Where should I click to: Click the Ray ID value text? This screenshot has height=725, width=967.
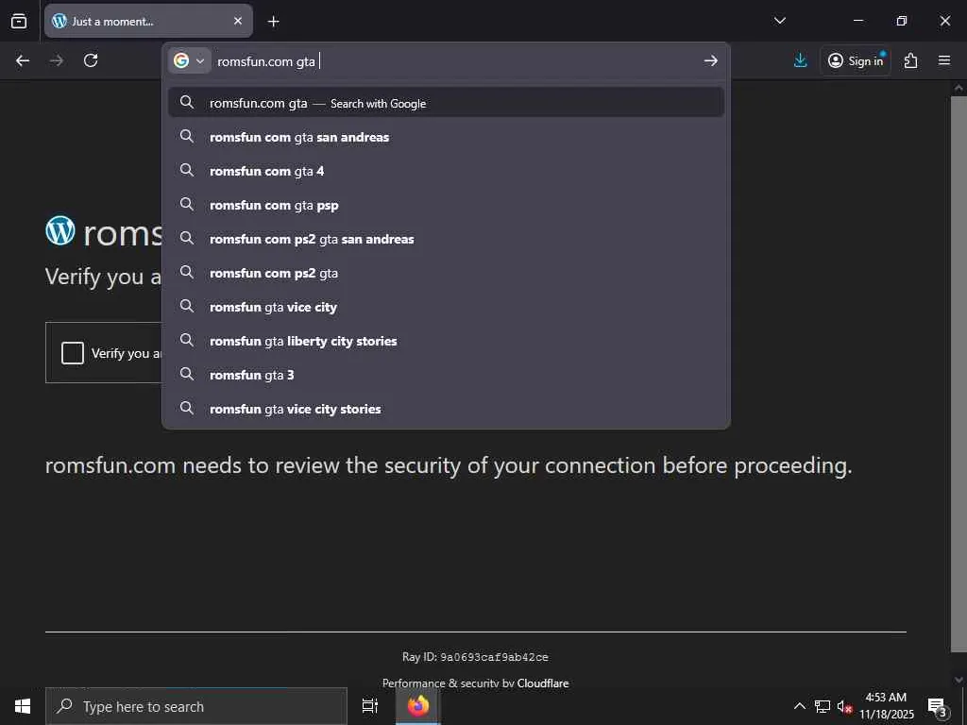point(494,657)
